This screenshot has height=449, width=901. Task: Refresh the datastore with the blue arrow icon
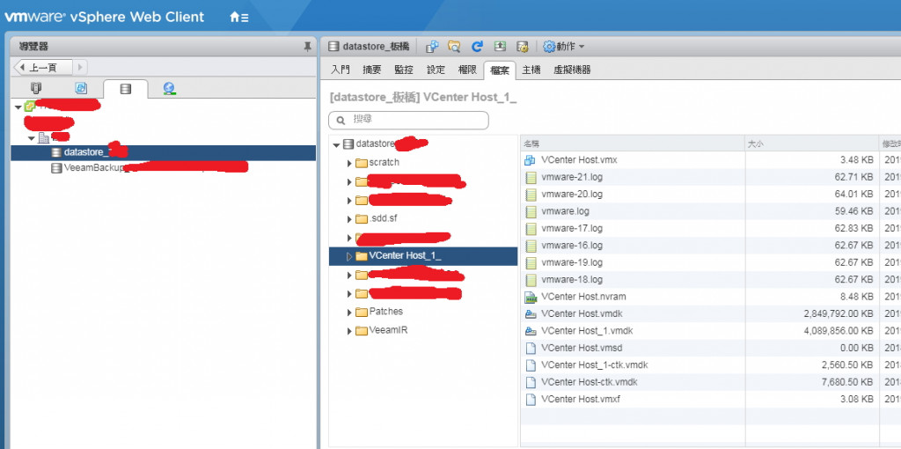(477, 47)
